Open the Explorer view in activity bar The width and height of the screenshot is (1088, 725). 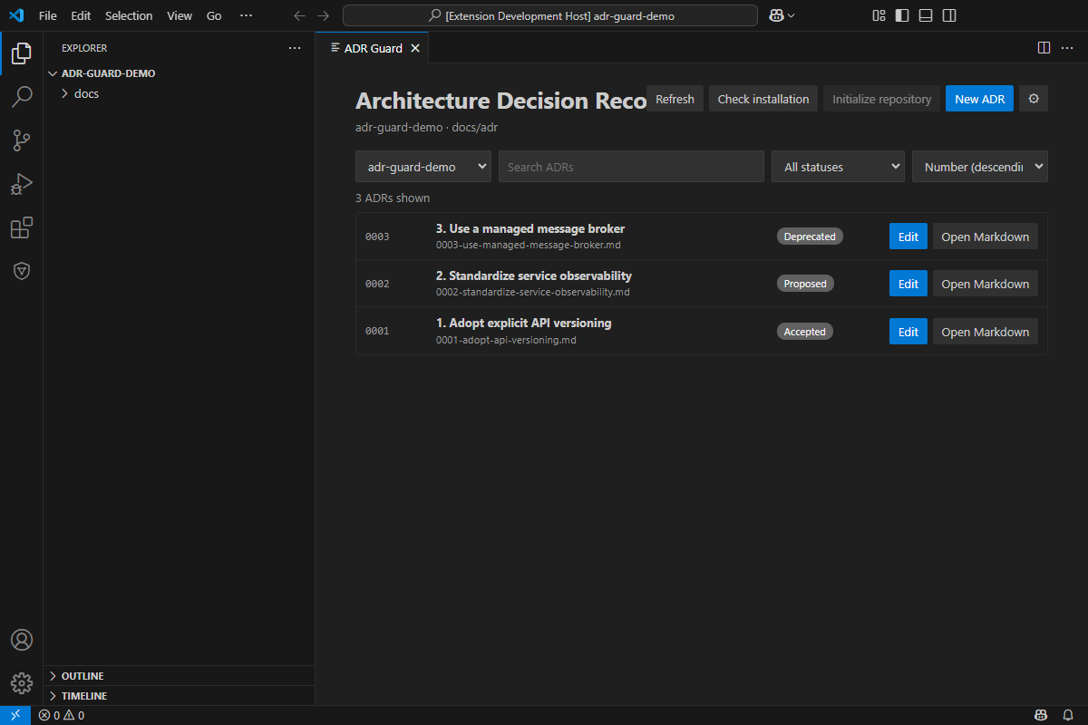pyautogui.click(x=22, y=53)
